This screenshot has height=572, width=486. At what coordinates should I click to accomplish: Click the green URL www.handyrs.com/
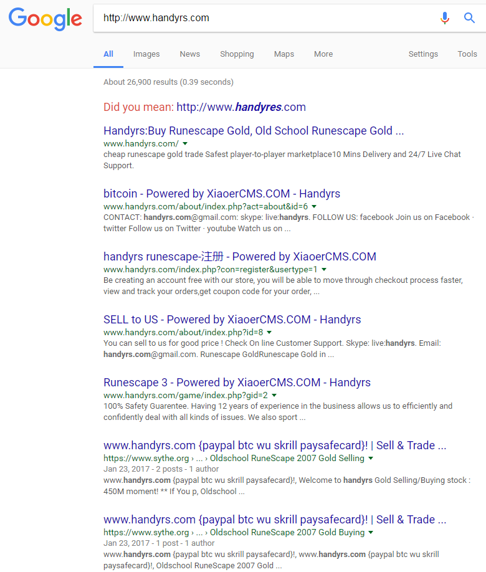point(141,144)
